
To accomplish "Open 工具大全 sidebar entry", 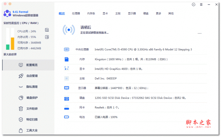I will click(x=28, y=130).
